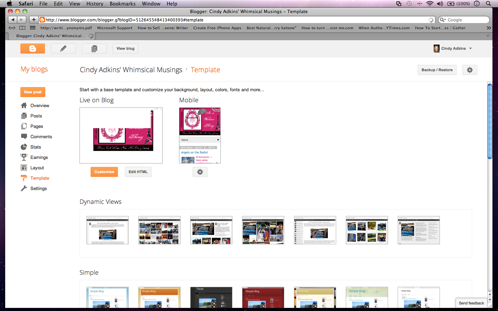Screen dimensions: 498x311
Task: Click the Safari forward arrow button
Action: pyautogui.click(x=21, y=20)
